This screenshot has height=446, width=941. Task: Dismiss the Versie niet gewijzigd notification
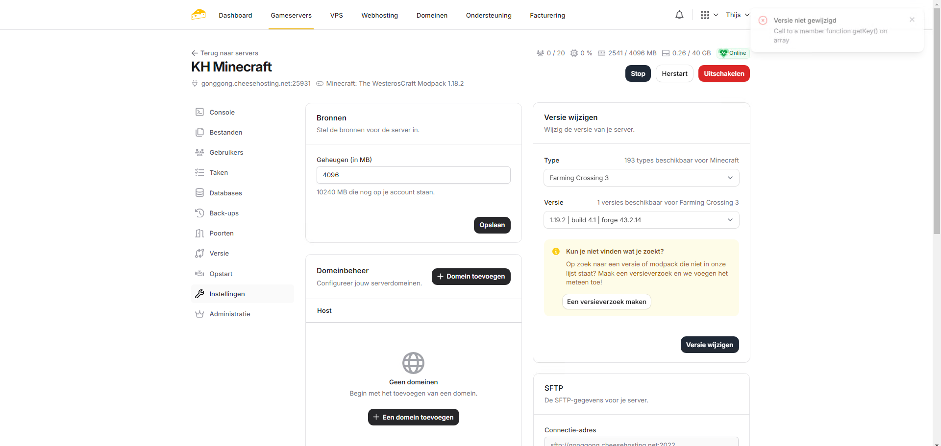pyautogui.click(x=912, y=20)
